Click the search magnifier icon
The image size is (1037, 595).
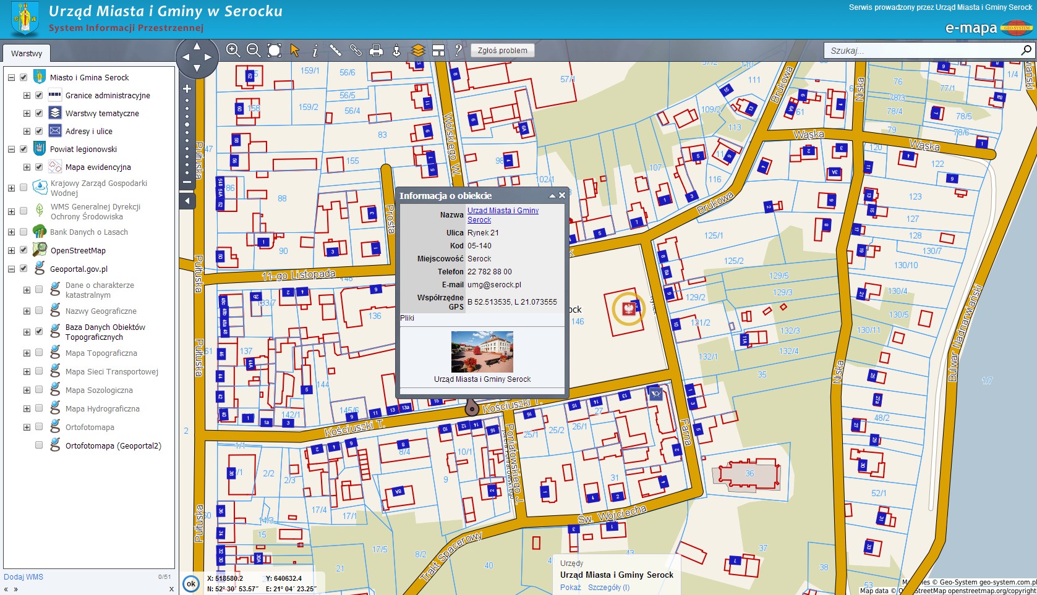(1026, 50)
